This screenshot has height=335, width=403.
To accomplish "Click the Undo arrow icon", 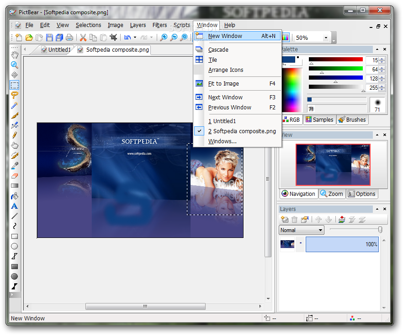I will pyautogui.click(x=127, y=38).
